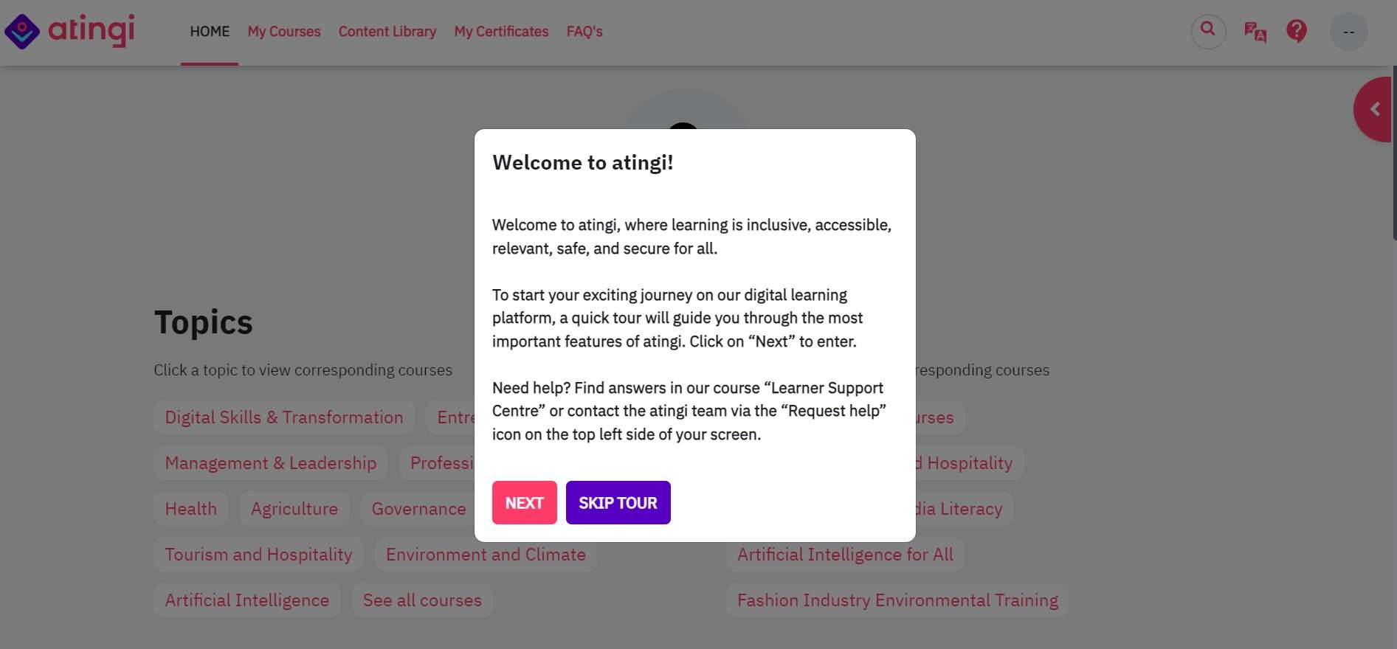Image resolution: width=1397 pixels, height=649 pixels.
Task: Select the Governance topic
Action: tap(418, 509)
